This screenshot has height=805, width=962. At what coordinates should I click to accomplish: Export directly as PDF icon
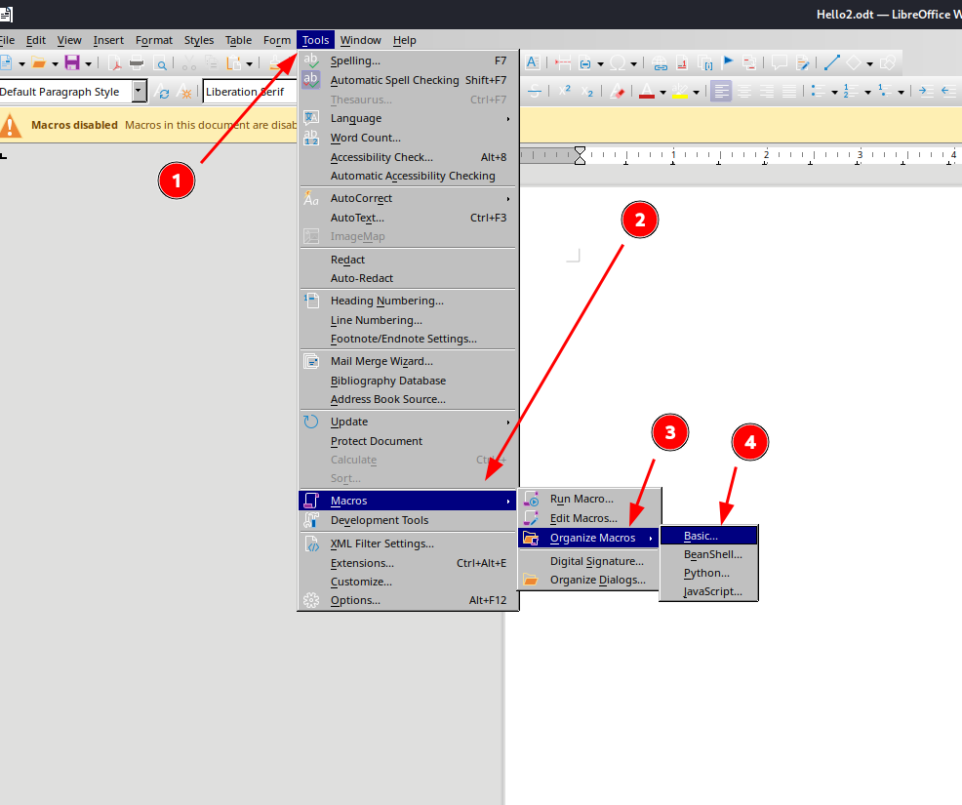pyautogui.click(x=114, y=62)
